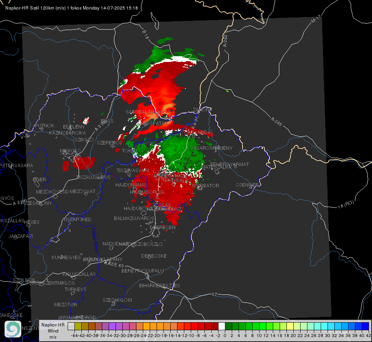
Task: Click the TISZAUJVAROS town label
Action: 93,177
